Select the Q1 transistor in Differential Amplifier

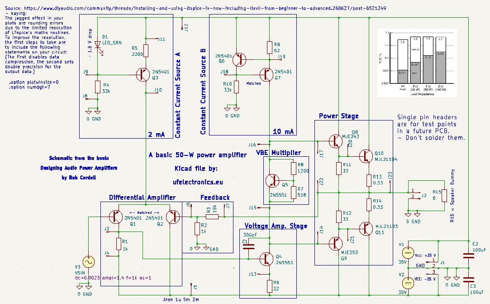[x=116, y=217]
